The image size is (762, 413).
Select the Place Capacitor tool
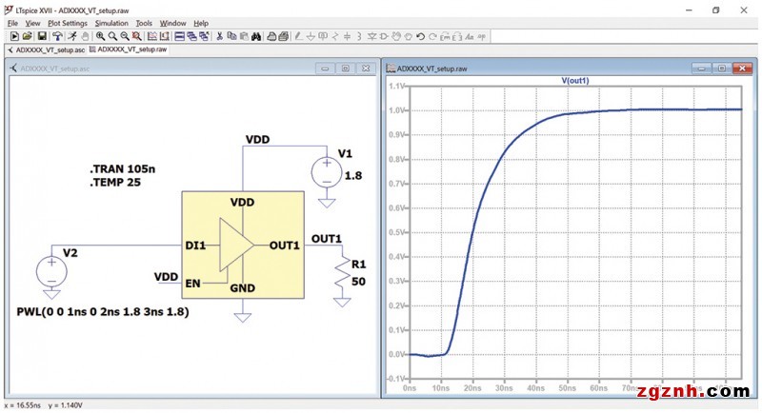point(347,36)
